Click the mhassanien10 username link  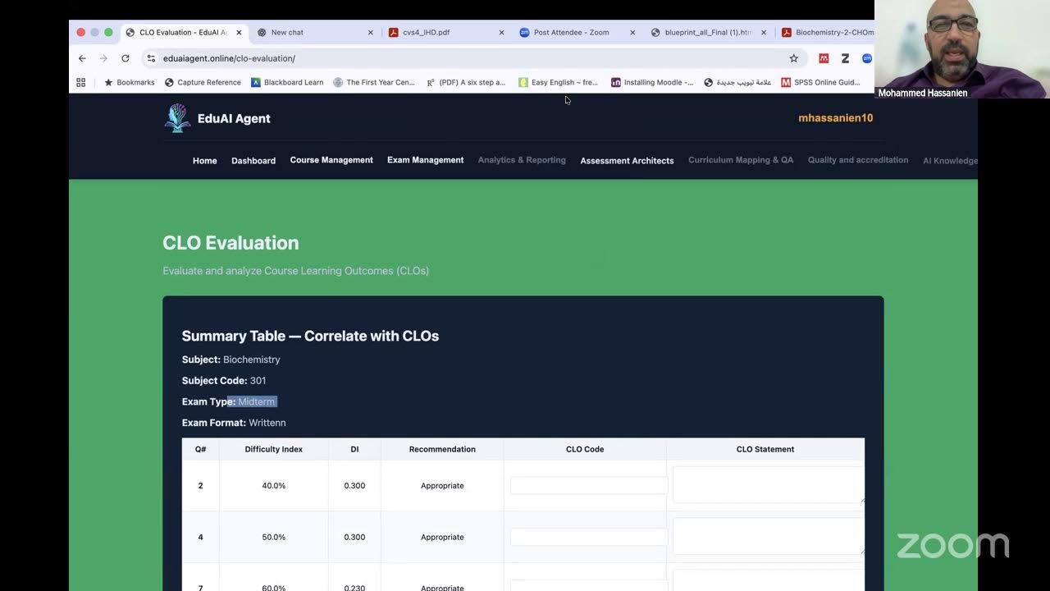[x=835, y=118]
